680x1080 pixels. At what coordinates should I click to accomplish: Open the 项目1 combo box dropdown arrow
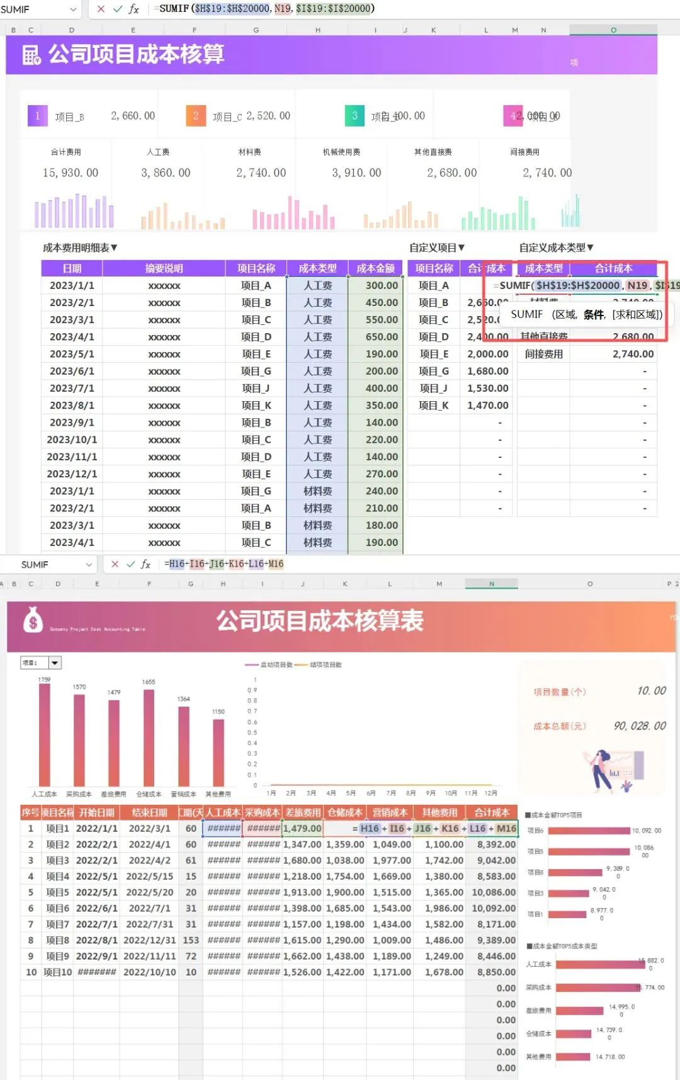55,662
